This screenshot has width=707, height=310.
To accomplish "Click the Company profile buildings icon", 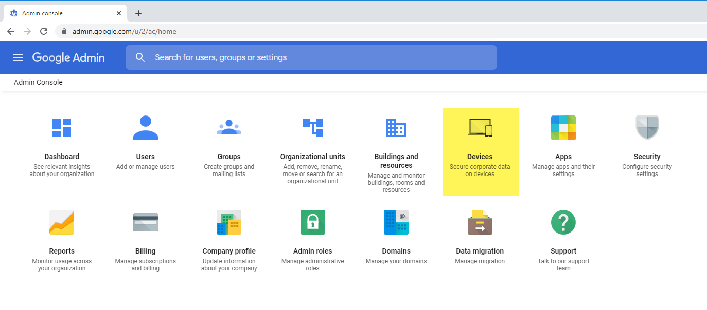I will pyautogui.click(x=229, y=222).
